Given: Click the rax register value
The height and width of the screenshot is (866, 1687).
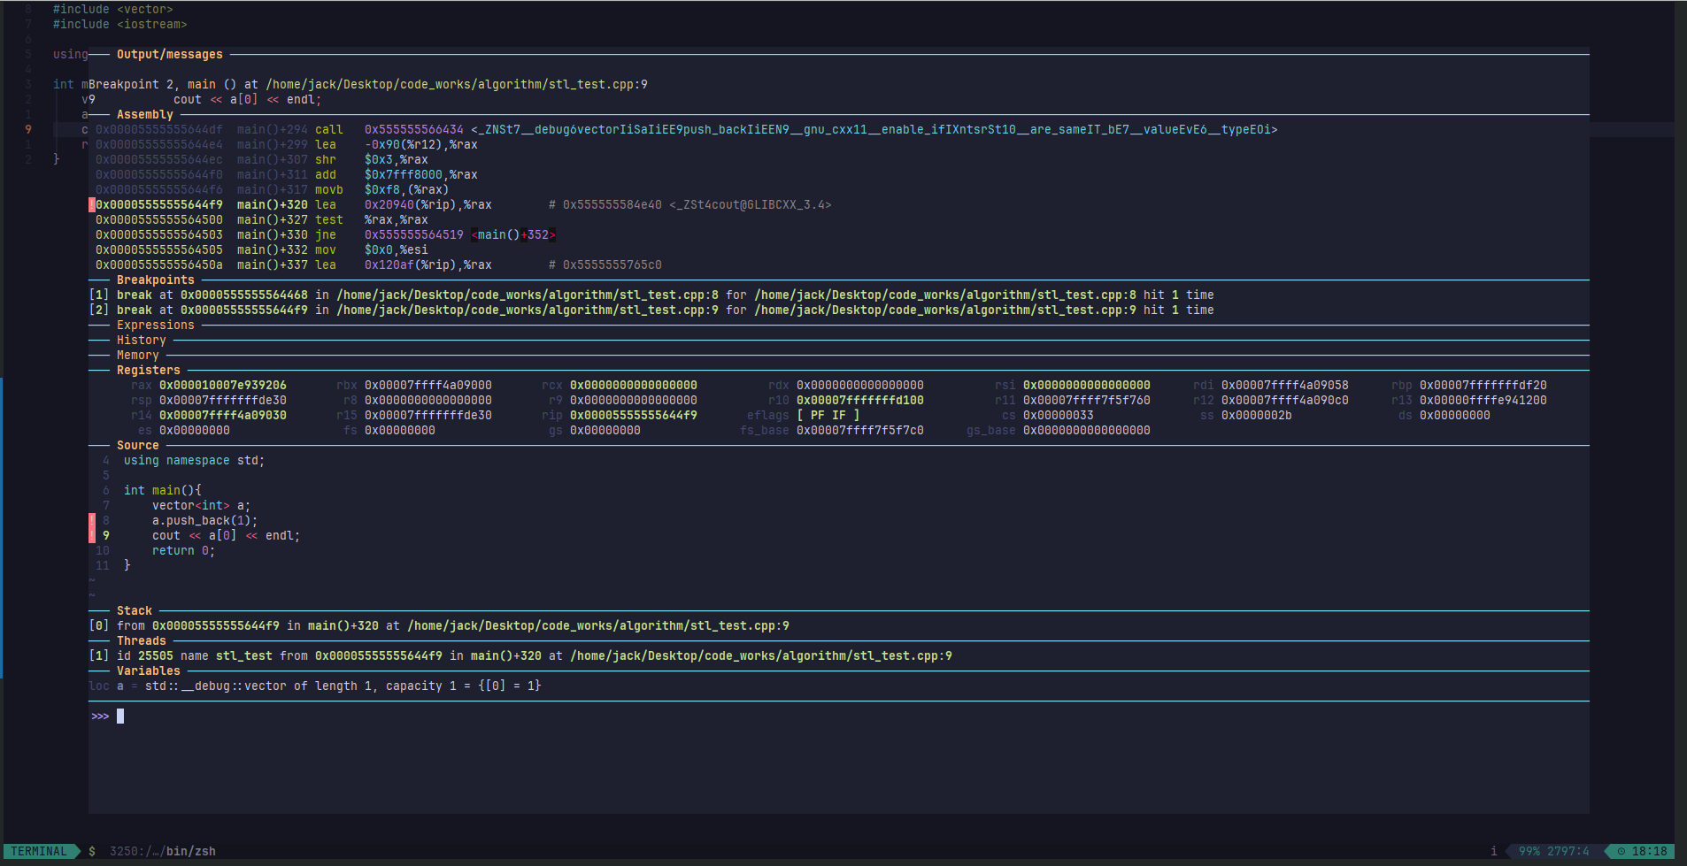Looking at the screenshot, I should (x=223, y=386).
